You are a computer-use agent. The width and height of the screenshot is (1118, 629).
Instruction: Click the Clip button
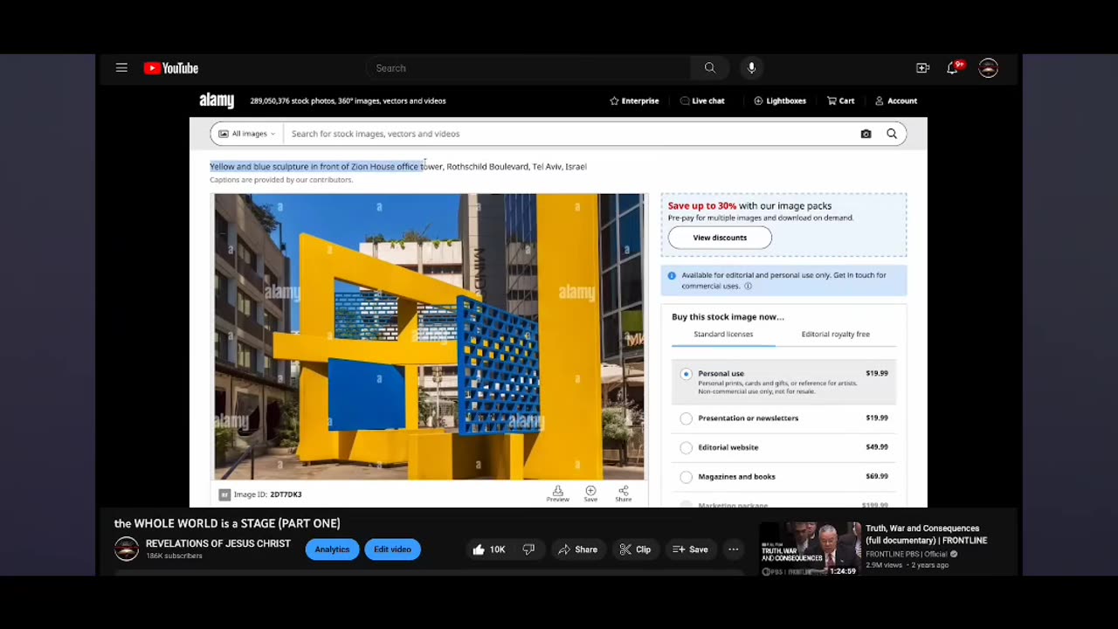[635, 550]
